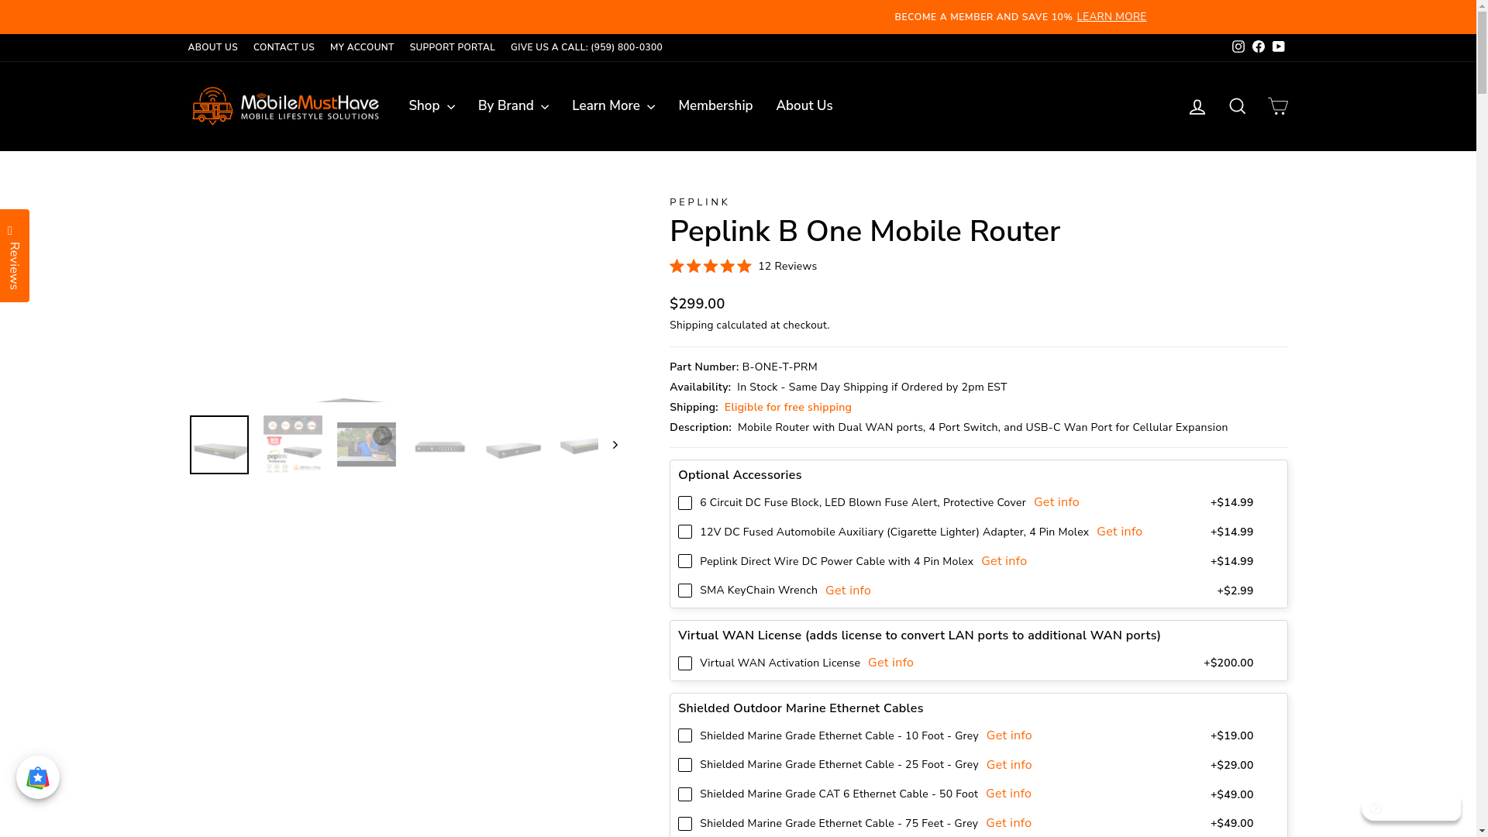Click the five-star rating stars
Viewport: 1488px width, 837px height.
tap(711, 267)
